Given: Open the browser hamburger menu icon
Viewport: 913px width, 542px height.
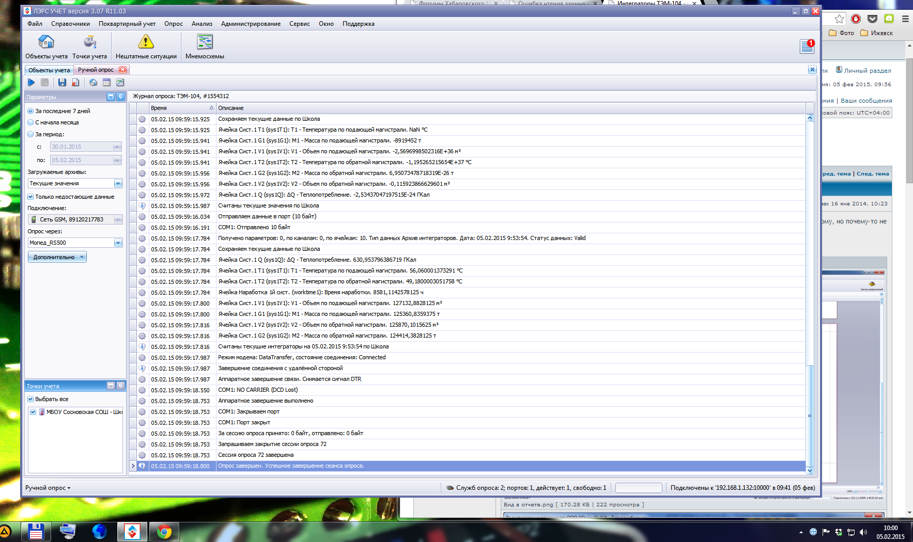Looking at the screenshot, I should tap(905, 19).
